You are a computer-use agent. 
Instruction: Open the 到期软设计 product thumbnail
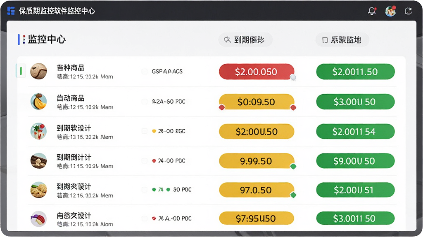[38, 131]
